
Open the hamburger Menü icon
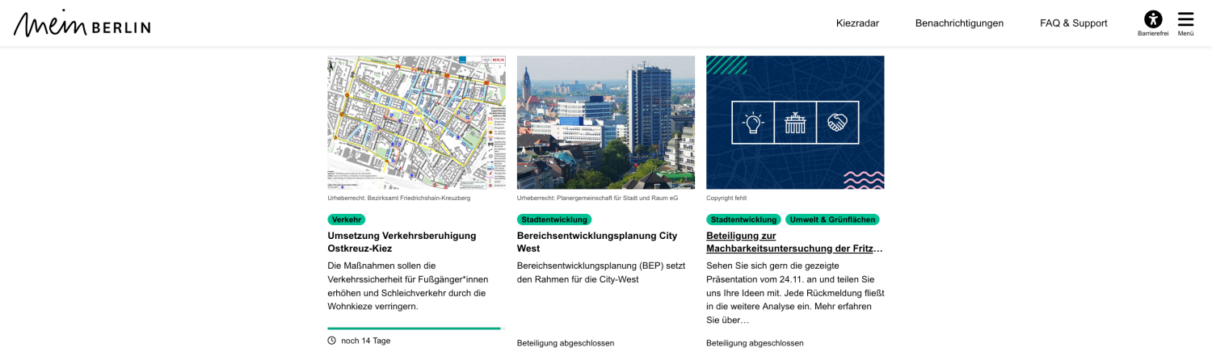click(x=1185, y=19)
